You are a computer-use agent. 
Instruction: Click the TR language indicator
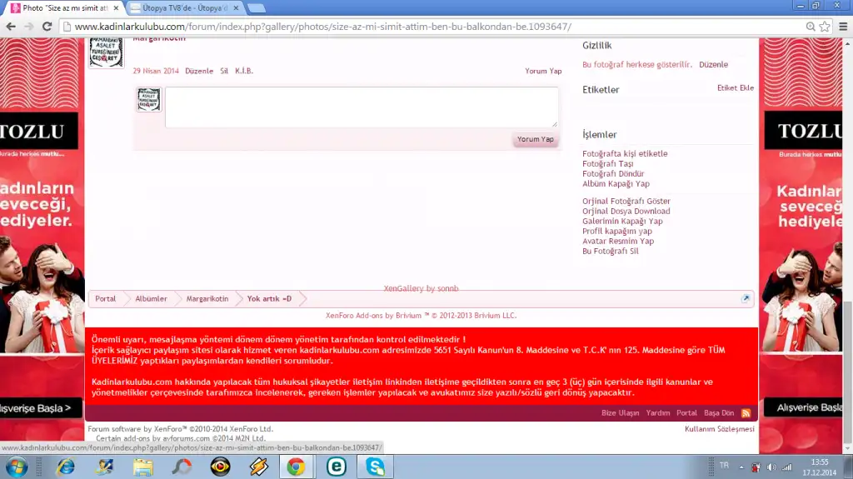[724, 466]
